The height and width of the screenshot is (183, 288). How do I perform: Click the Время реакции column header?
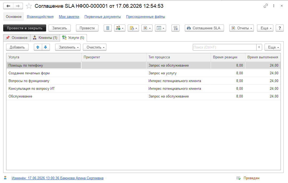pyautogui.click(x=228, y=57)
